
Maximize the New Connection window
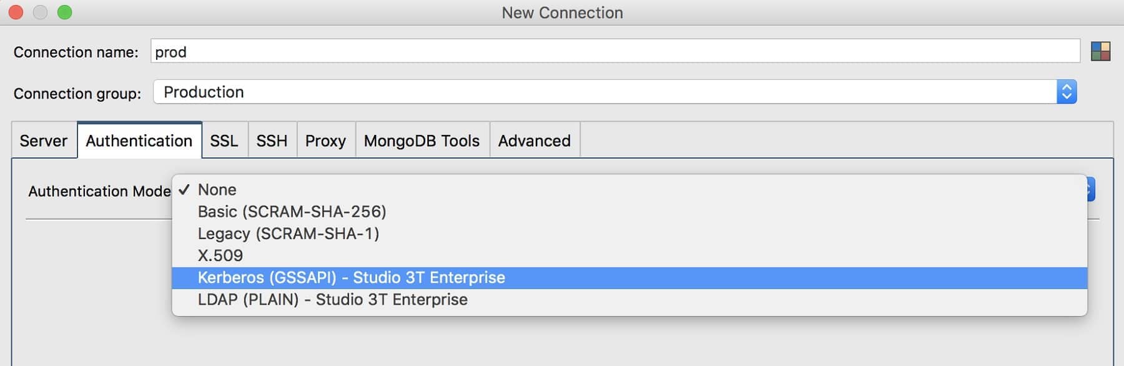[x=64, y=12]
